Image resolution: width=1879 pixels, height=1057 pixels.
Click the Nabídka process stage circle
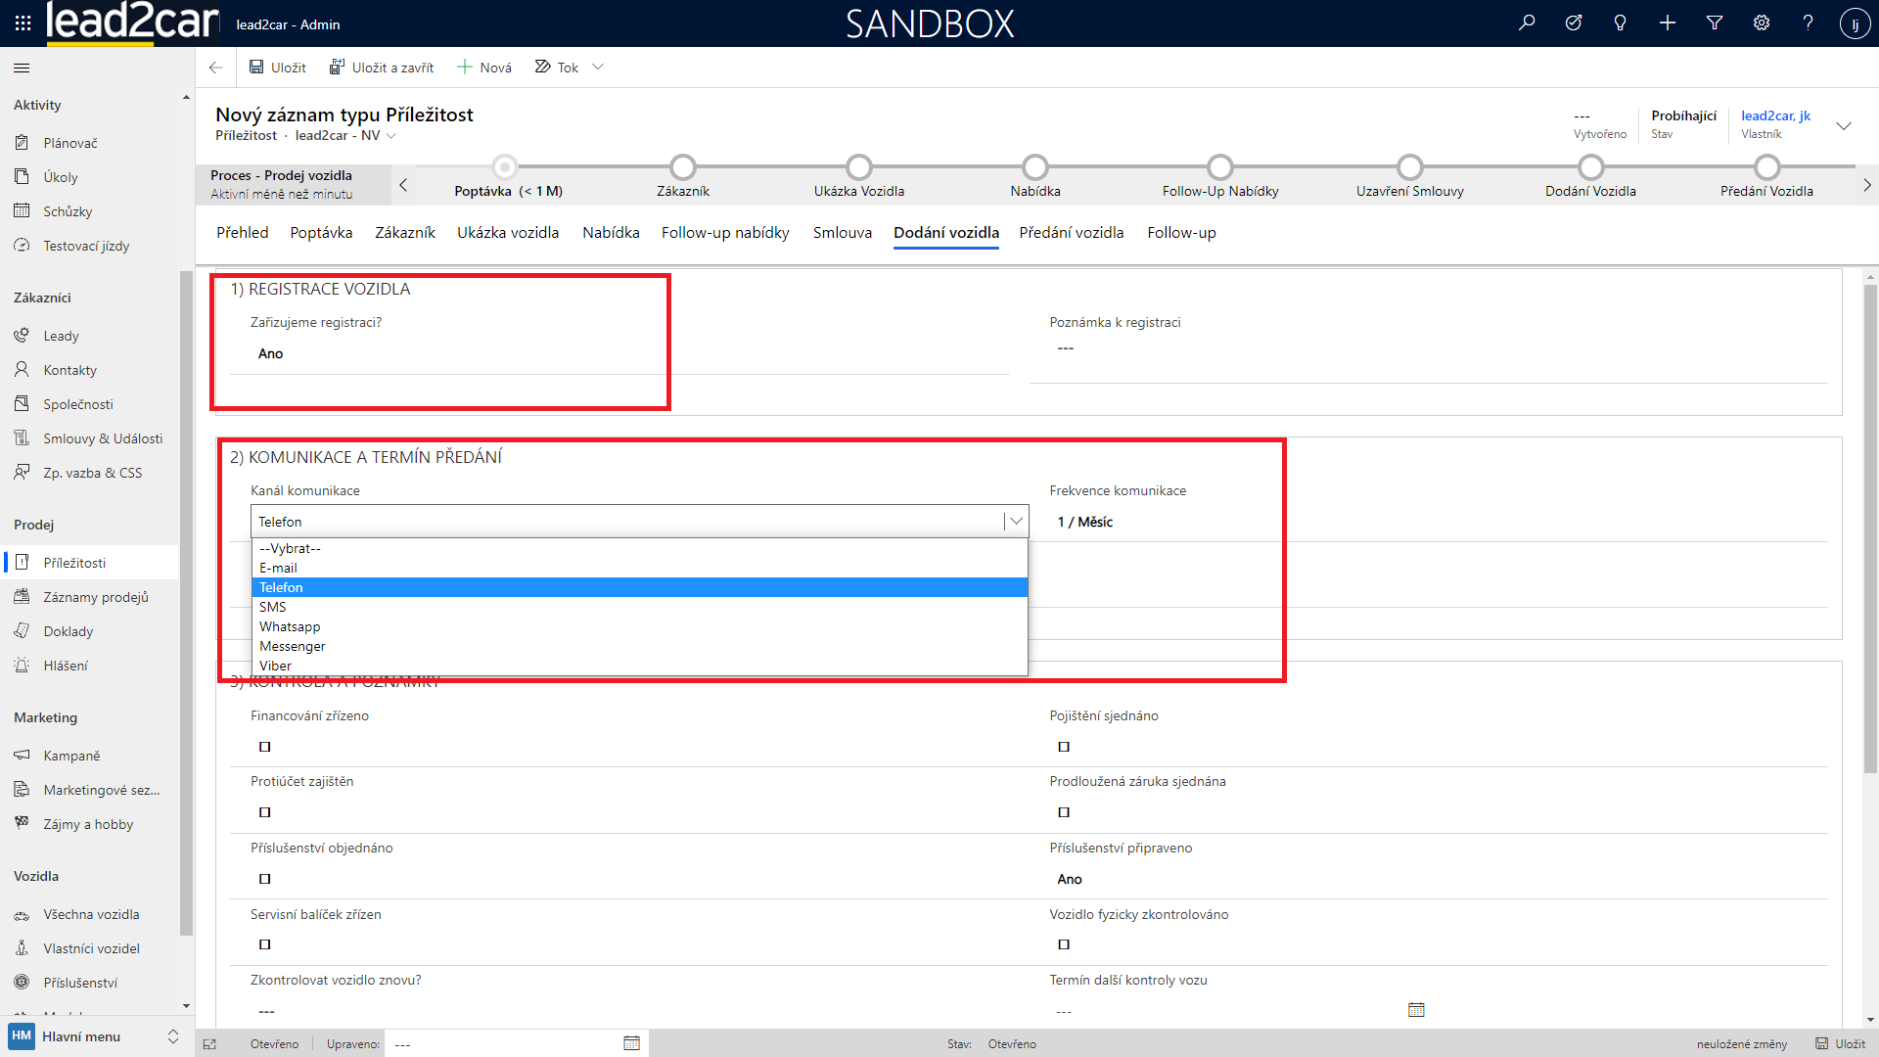click(x=1034, y=167)
